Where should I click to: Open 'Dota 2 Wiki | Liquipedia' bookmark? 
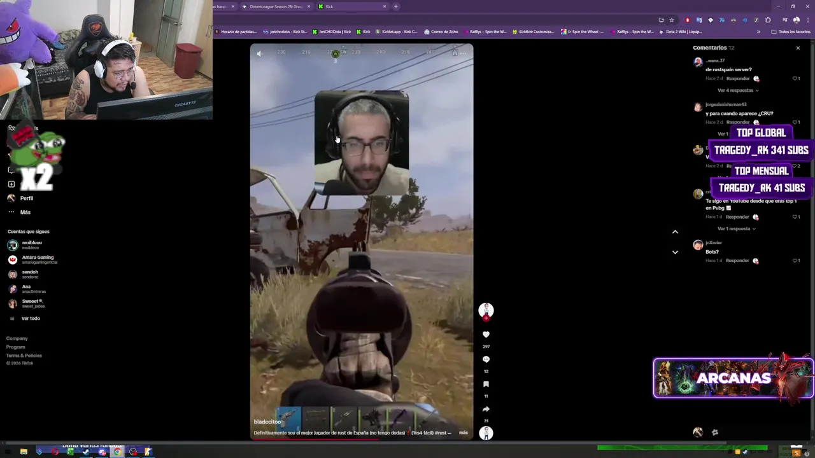tap(680, 32)
